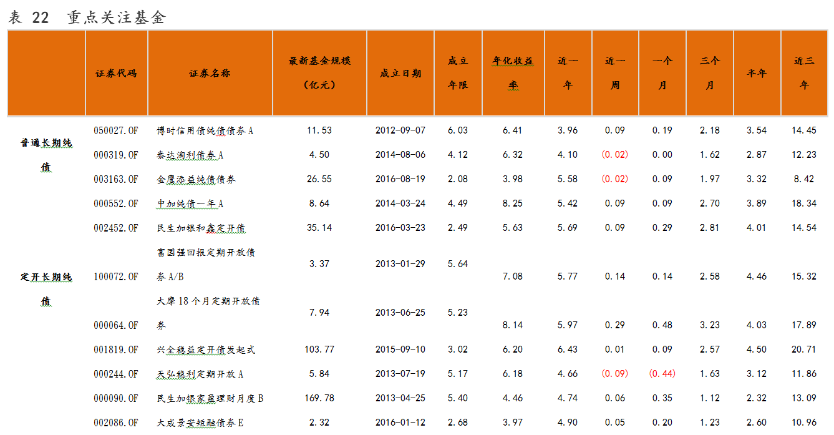834x435 pixels.
Task: Click annualized return value 7.08
Action: pyautogui.click(x=513, y=276)
